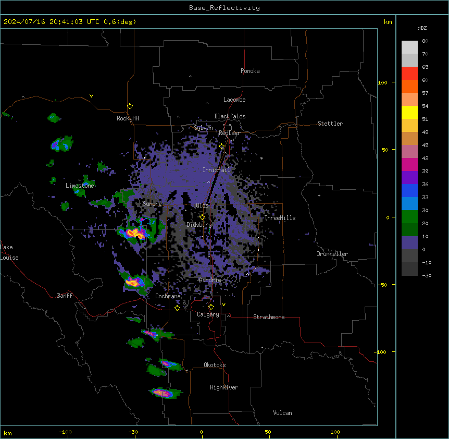Click the yellow diamond marker beside RedDeer

click(222, 147)
